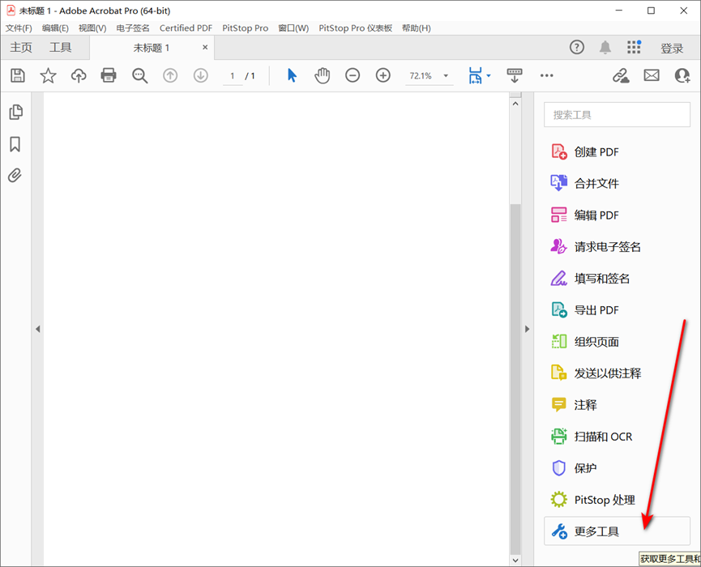This screenshot has width=701, height=567.
Task: Click the 搜索工具 search field
Action: click(x=617, y=115)
